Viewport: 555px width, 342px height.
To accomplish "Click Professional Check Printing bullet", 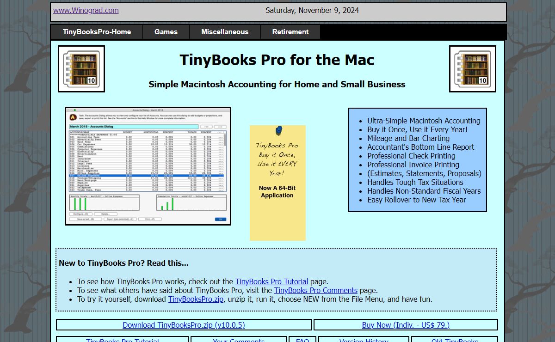I will click(x=412, y=156).
